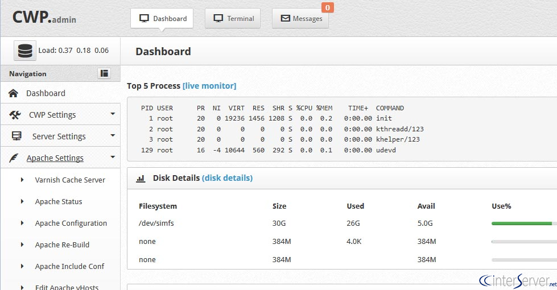Click the CWP.admin logo

click(x=44, y=18)
